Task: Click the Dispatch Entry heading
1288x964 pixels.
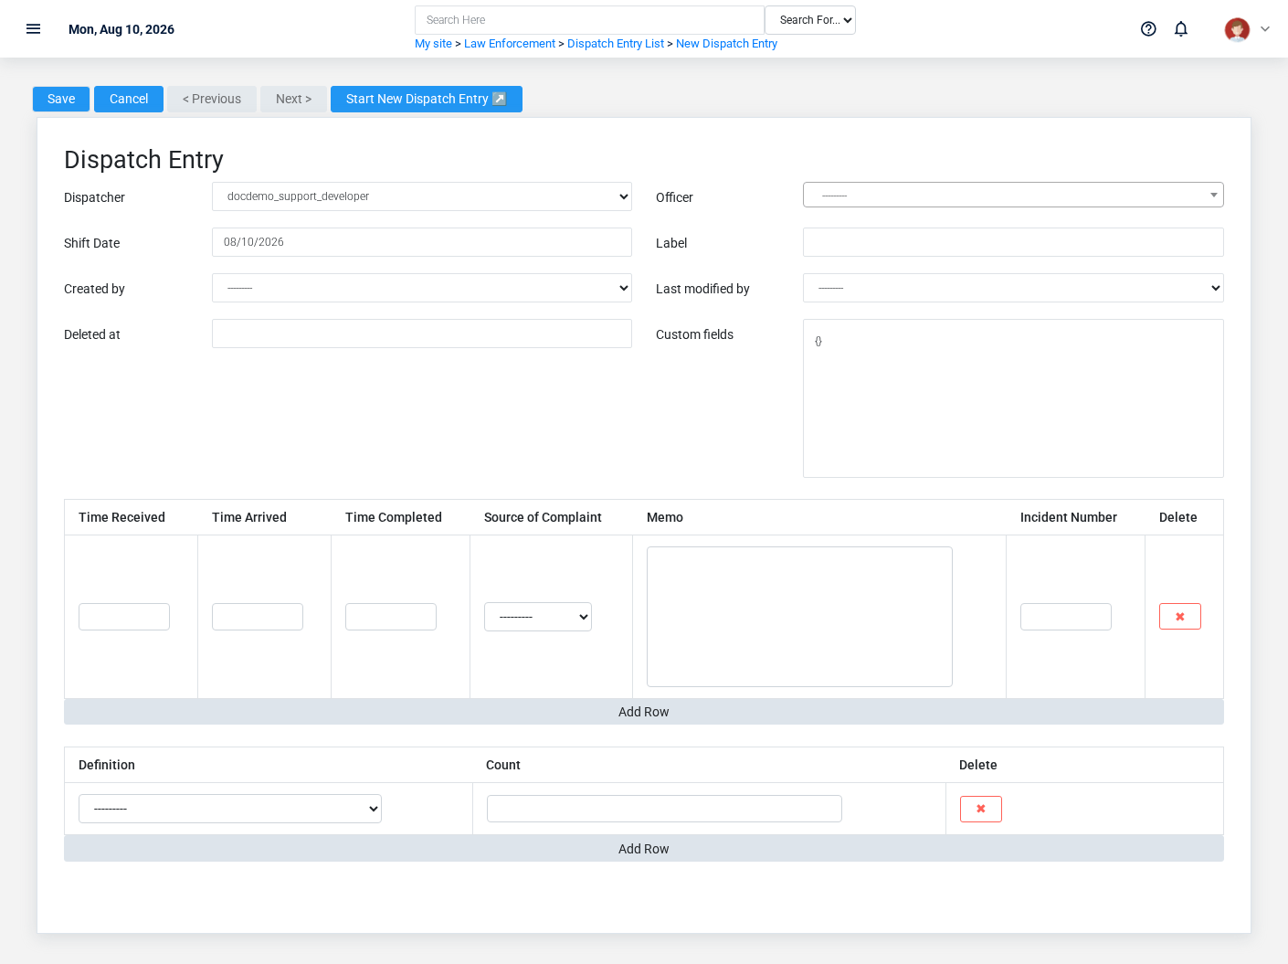Action: (143, 160)
